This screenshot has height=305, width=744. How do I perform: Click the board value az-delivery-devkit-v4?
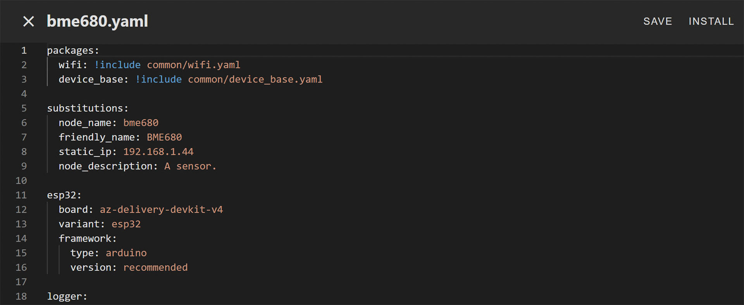pyautogui.click(x=161, y=210)
